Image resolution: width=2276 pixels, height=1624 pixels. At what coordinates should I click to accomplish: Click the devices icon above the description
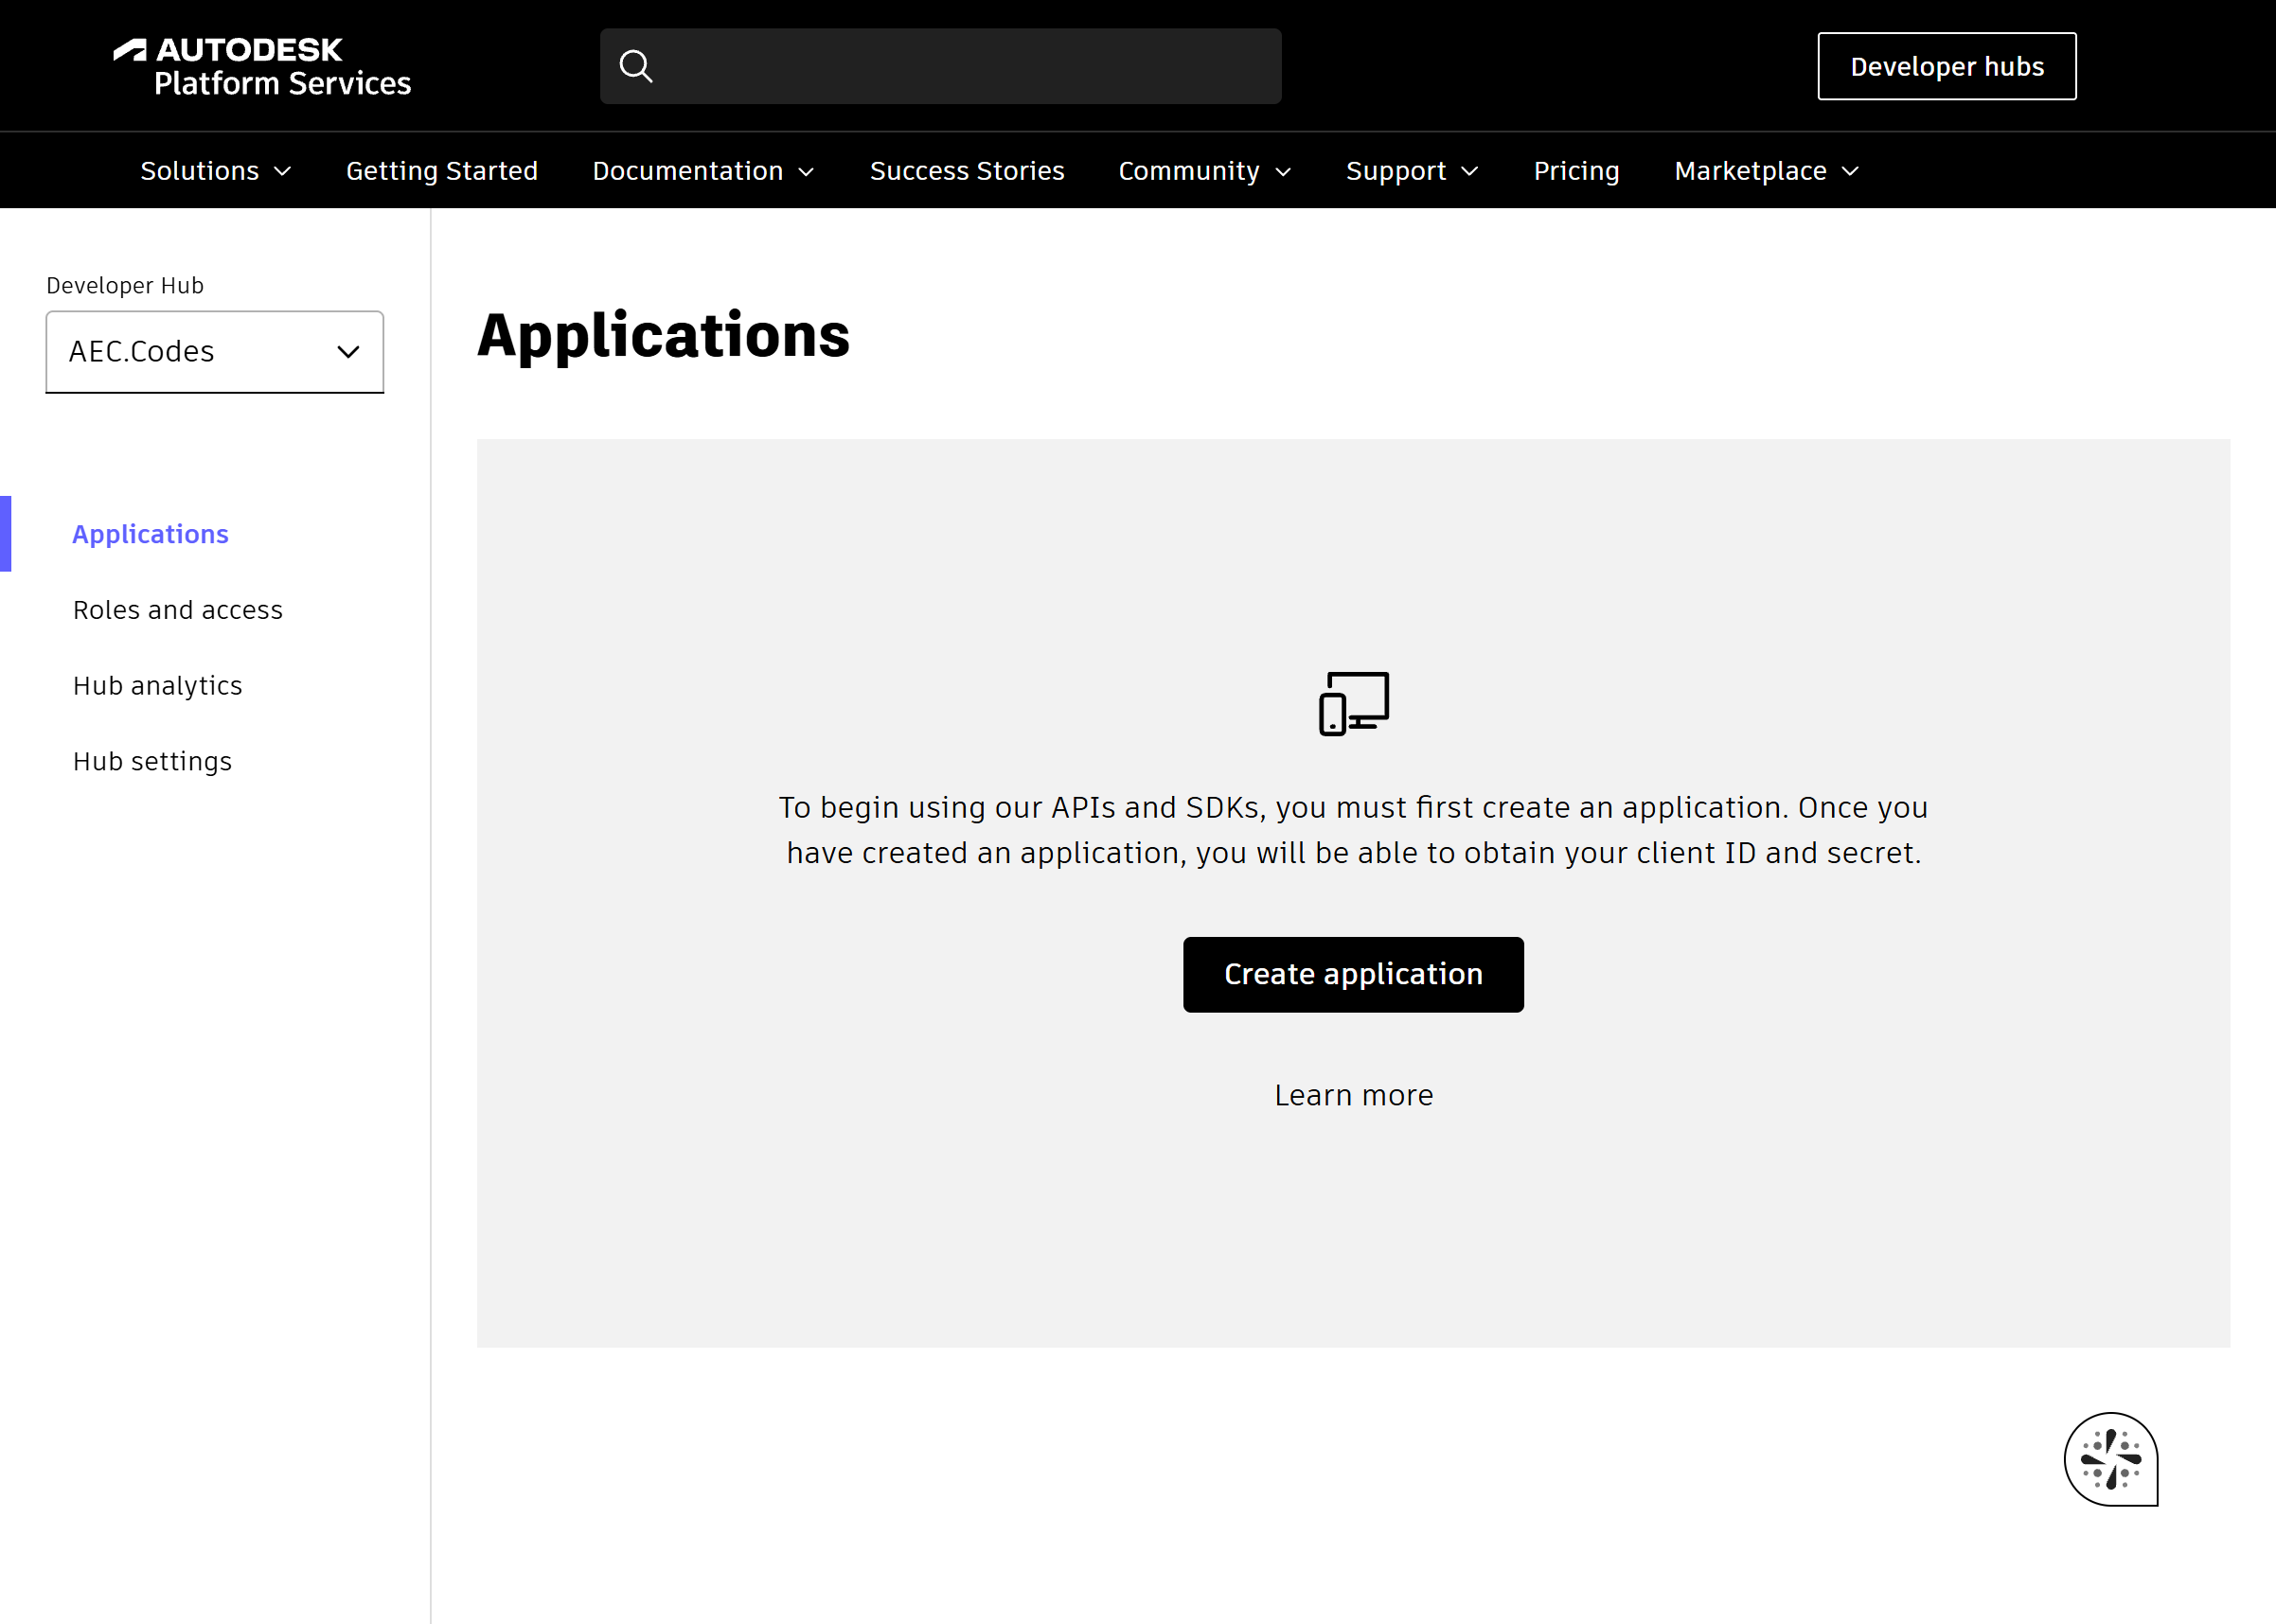[x=1354, y=703]
